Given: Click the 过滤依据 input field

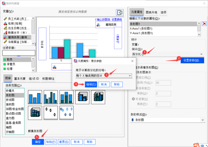Looking at the screenshot, I should pos(19,53).
